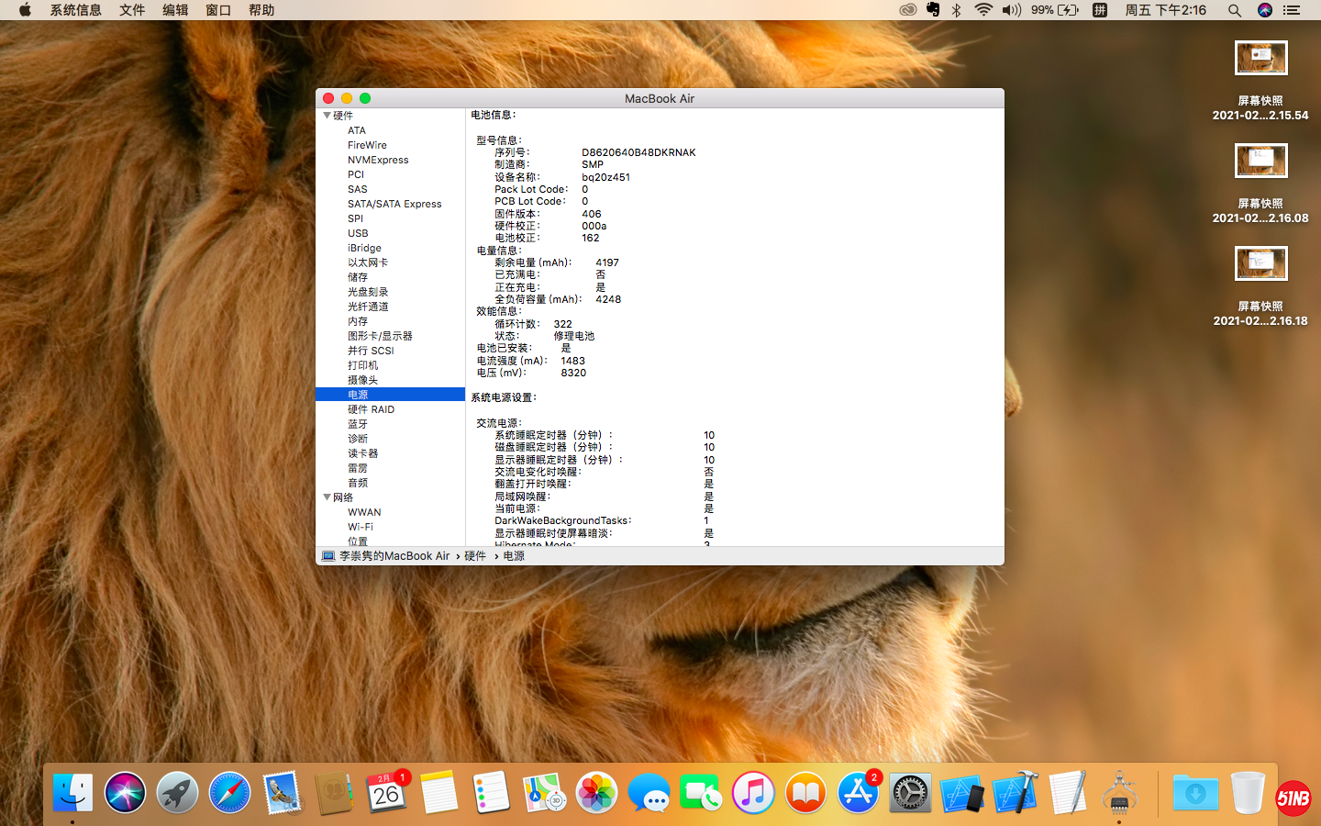Open the 系统信息 menu
This screenshot has height=826, width=1321.
75,10
